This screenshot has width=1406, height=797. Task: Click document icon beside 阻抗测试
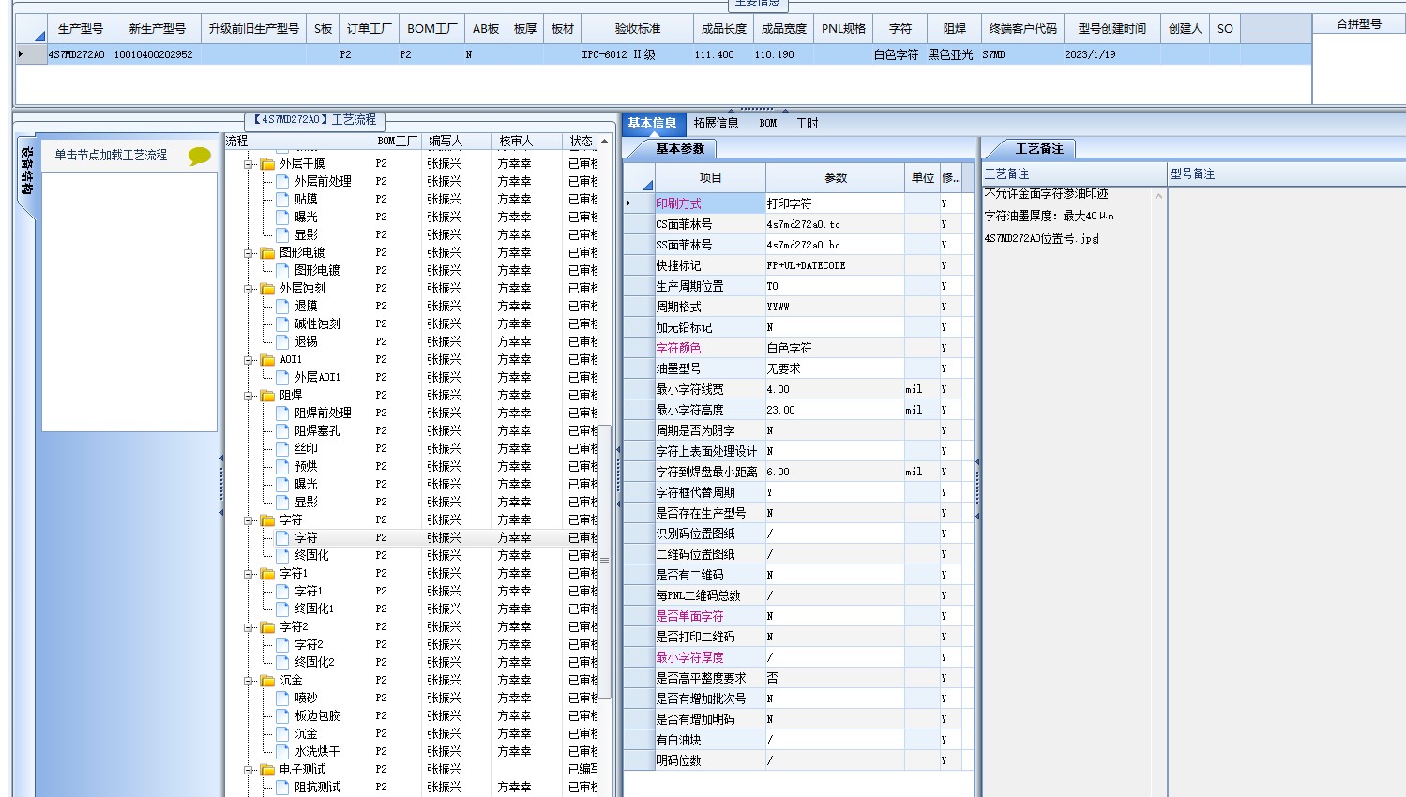click(x=283, y=787)
